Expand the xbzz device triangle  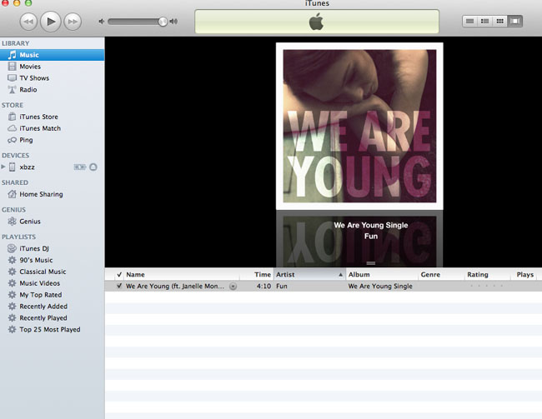coord(3,167)
